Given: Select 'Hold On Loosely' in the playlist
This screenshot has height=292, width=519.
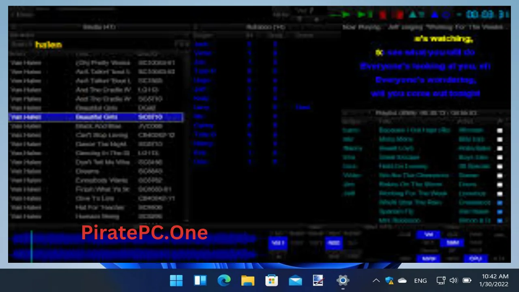Looking at the screenshot, I should click(x=403, y=167).
